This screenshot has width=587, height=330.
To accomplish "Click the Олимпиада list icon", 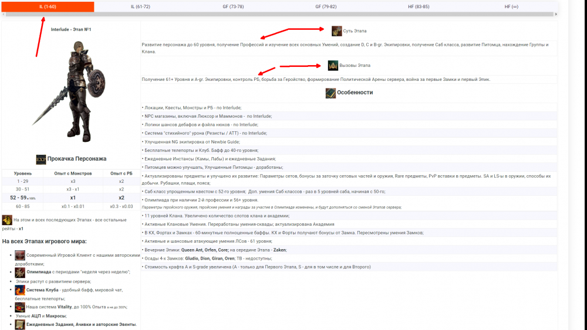I will tap(20, 272).
